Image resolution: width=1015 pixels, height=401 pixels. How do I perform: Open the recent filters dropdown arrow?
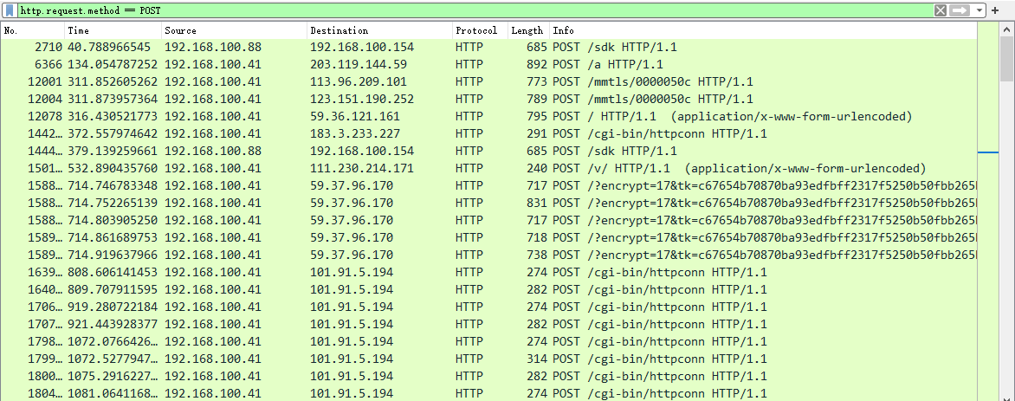coord(979,10)
